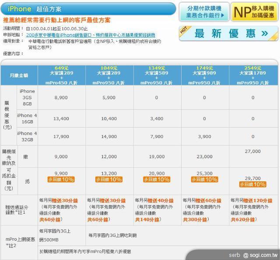Click the 多回饋10% badge under 29,700
Image resolution: width=280 pixels, height=260 pixels.
253,184
